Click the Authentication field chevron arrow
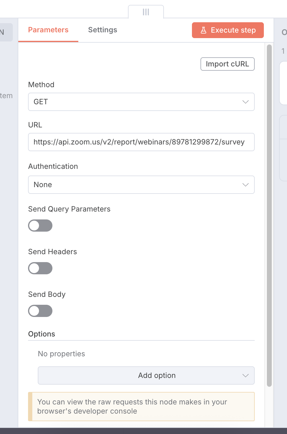287x434 pixels. tap(246, 185)
